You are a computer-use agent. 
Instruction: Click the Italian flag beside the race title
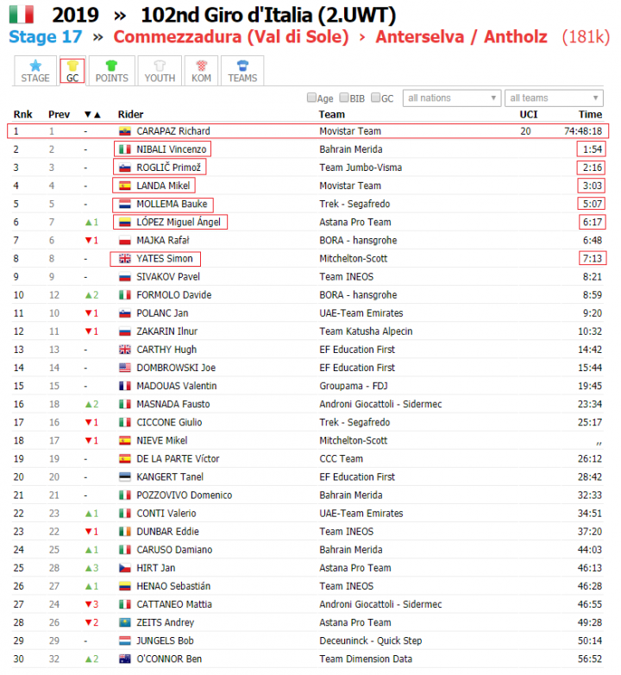[22, 14]
